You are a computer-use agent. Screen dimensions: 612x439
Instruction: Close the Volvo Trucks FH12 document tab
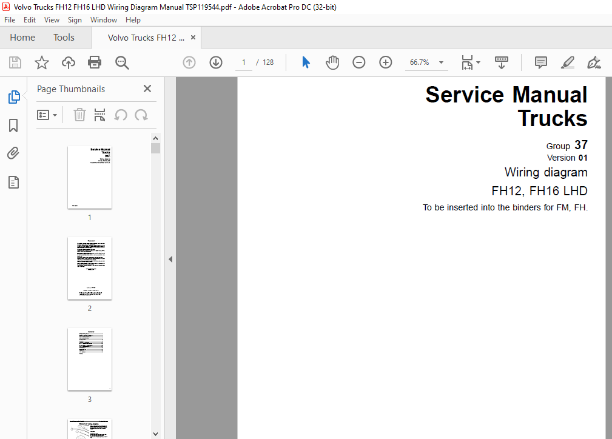click(x=193, y=38)
